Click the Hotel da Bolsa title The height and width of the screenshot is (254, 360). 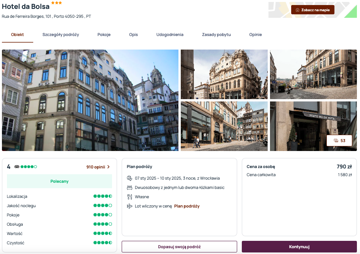[26, 7]
